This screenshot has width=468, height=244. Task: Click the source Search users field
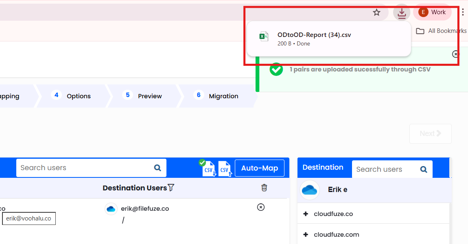click(83, 168)
